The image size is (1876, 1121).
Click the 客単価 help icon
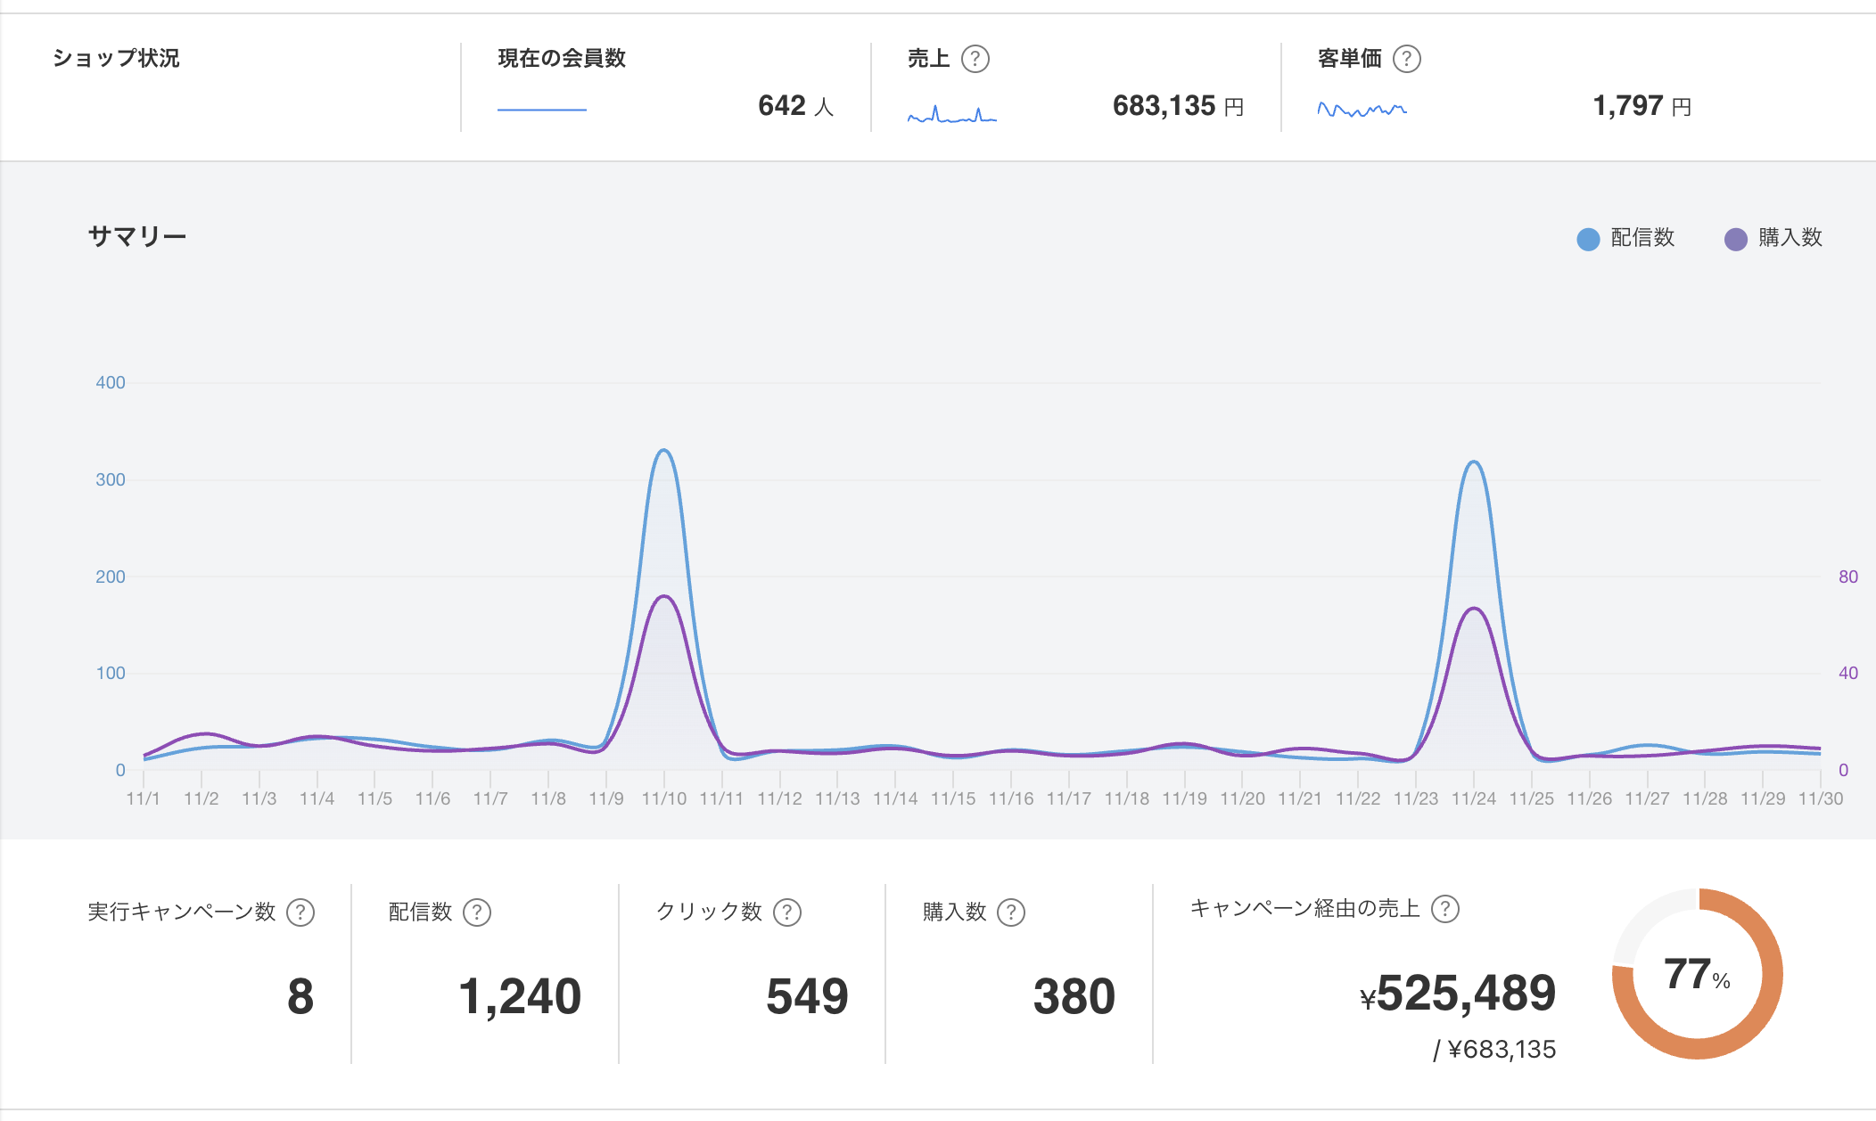[x=1408, y=59]
